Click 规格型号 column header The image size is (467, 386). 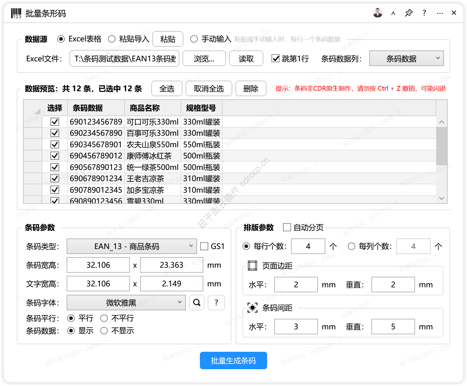click(x=202, y=108)
